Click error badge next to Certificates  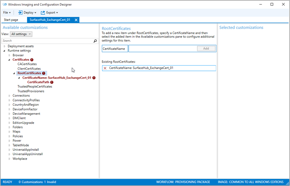tap(32, 60)
